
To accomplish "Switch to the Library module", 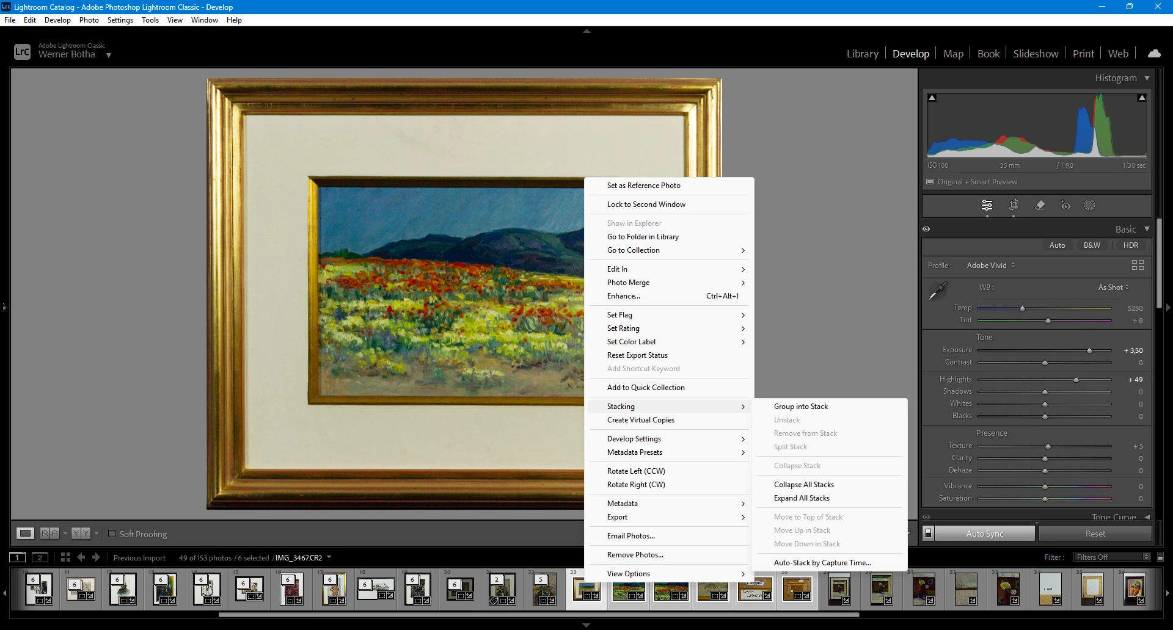I will point(862,54).
